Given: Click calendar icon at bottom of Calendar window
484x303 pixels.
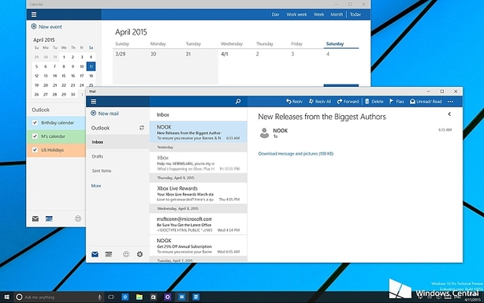Looking at the screenshot, I should [x=49, y=219].
